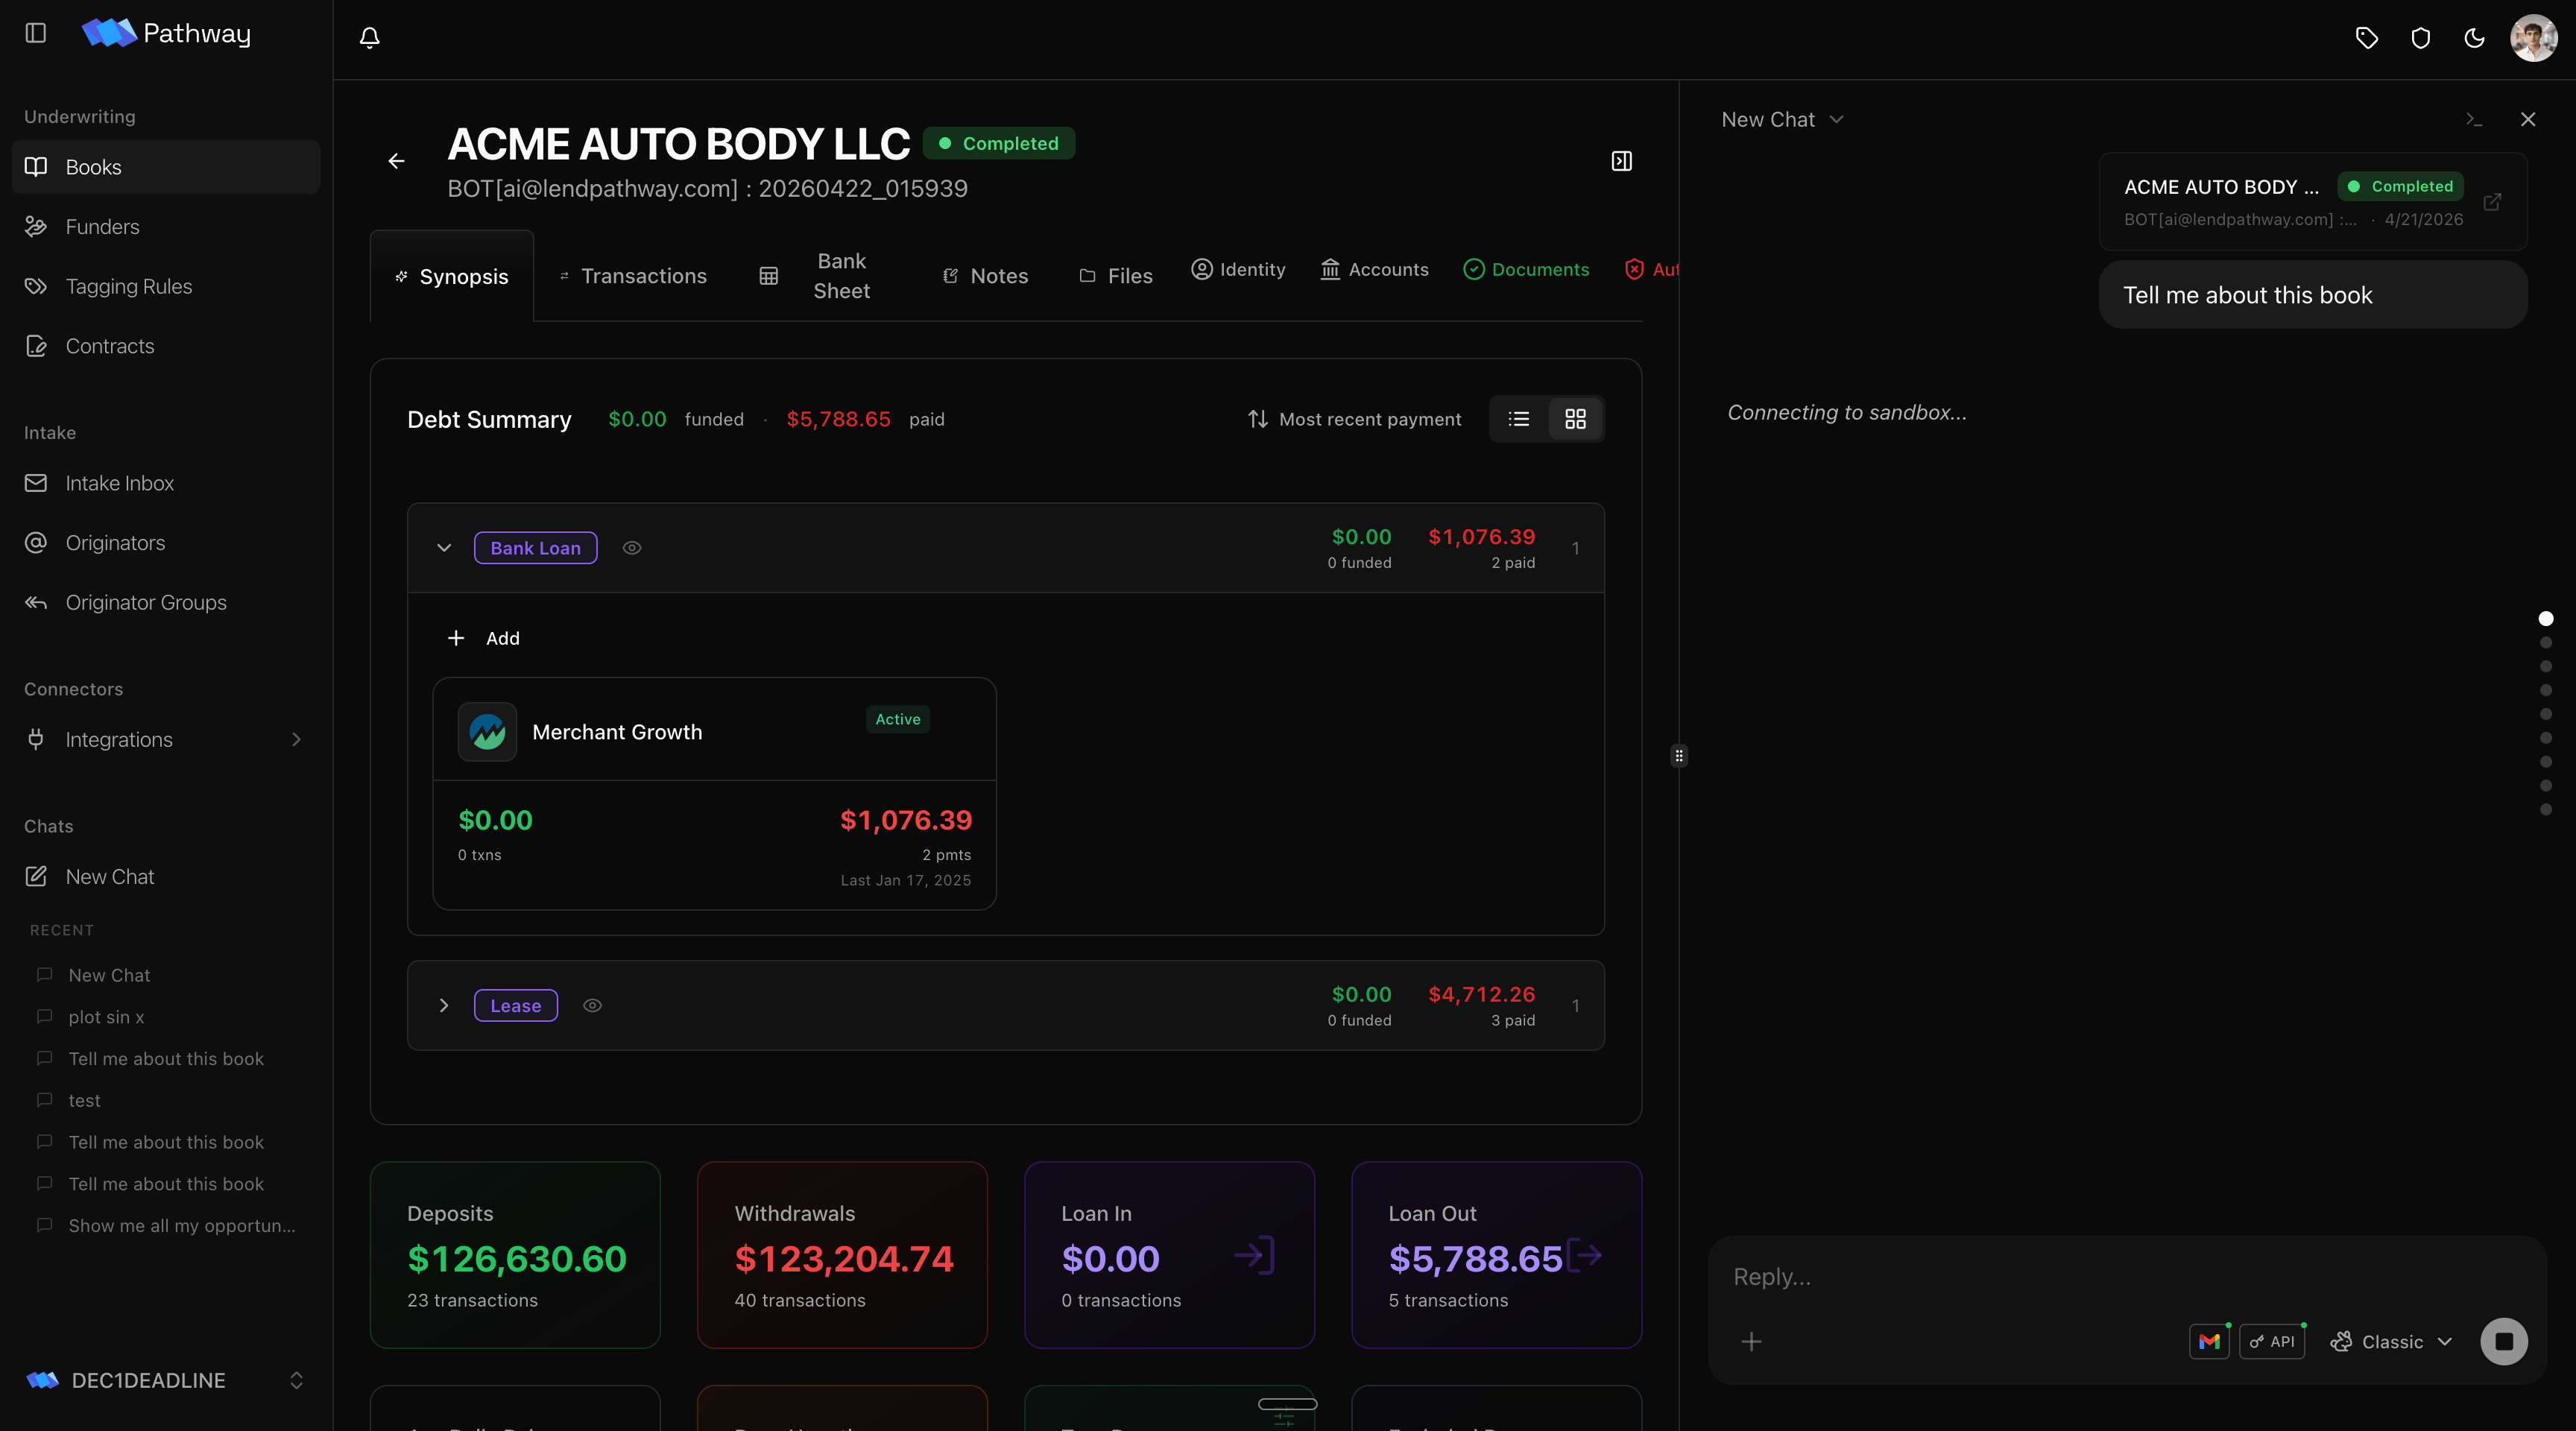
Task: Open Funders in the sidebar
Action: point(166,227)
